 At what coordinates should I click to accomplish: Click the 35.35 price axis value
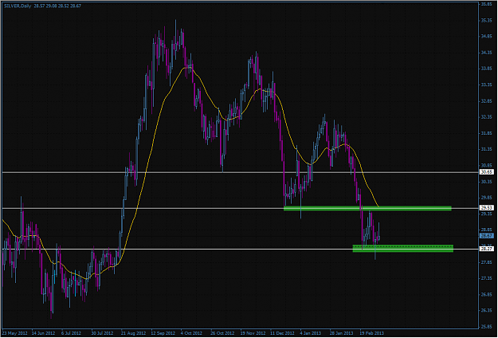(487, 21)
